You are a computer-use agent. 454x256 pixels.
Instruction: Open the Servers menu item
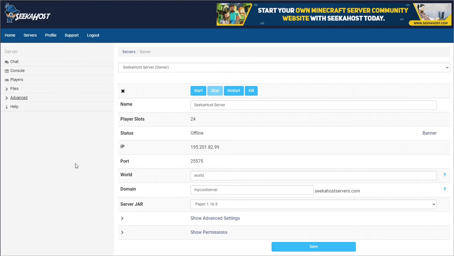(x=30, y=35)
